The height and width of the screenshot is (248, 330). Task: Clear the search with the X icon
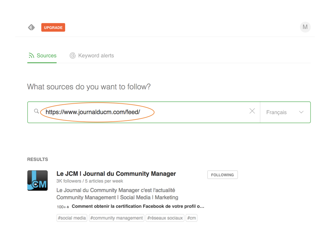252,111
